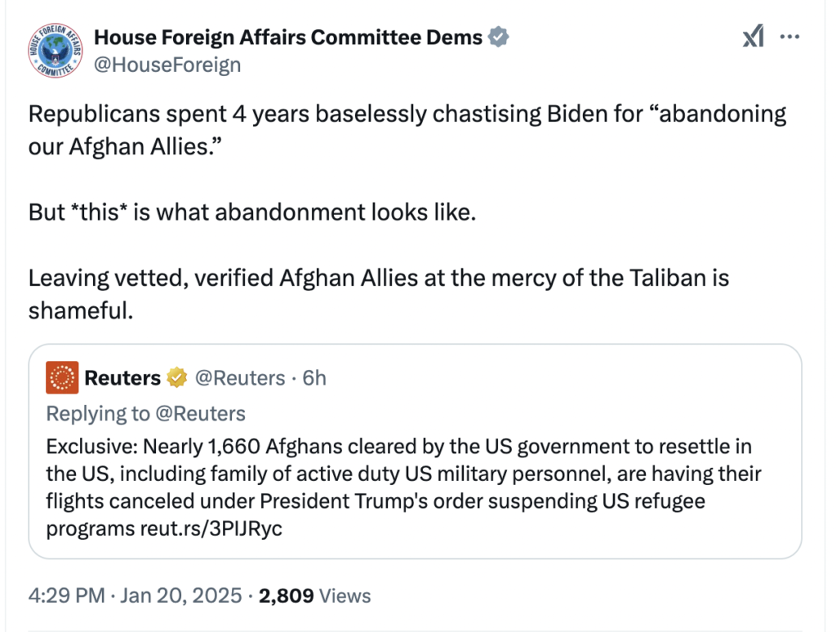836x632 pixels.
Task: Open the House Foreign Affairs Committee Dems name
Action: coord(288,38)
